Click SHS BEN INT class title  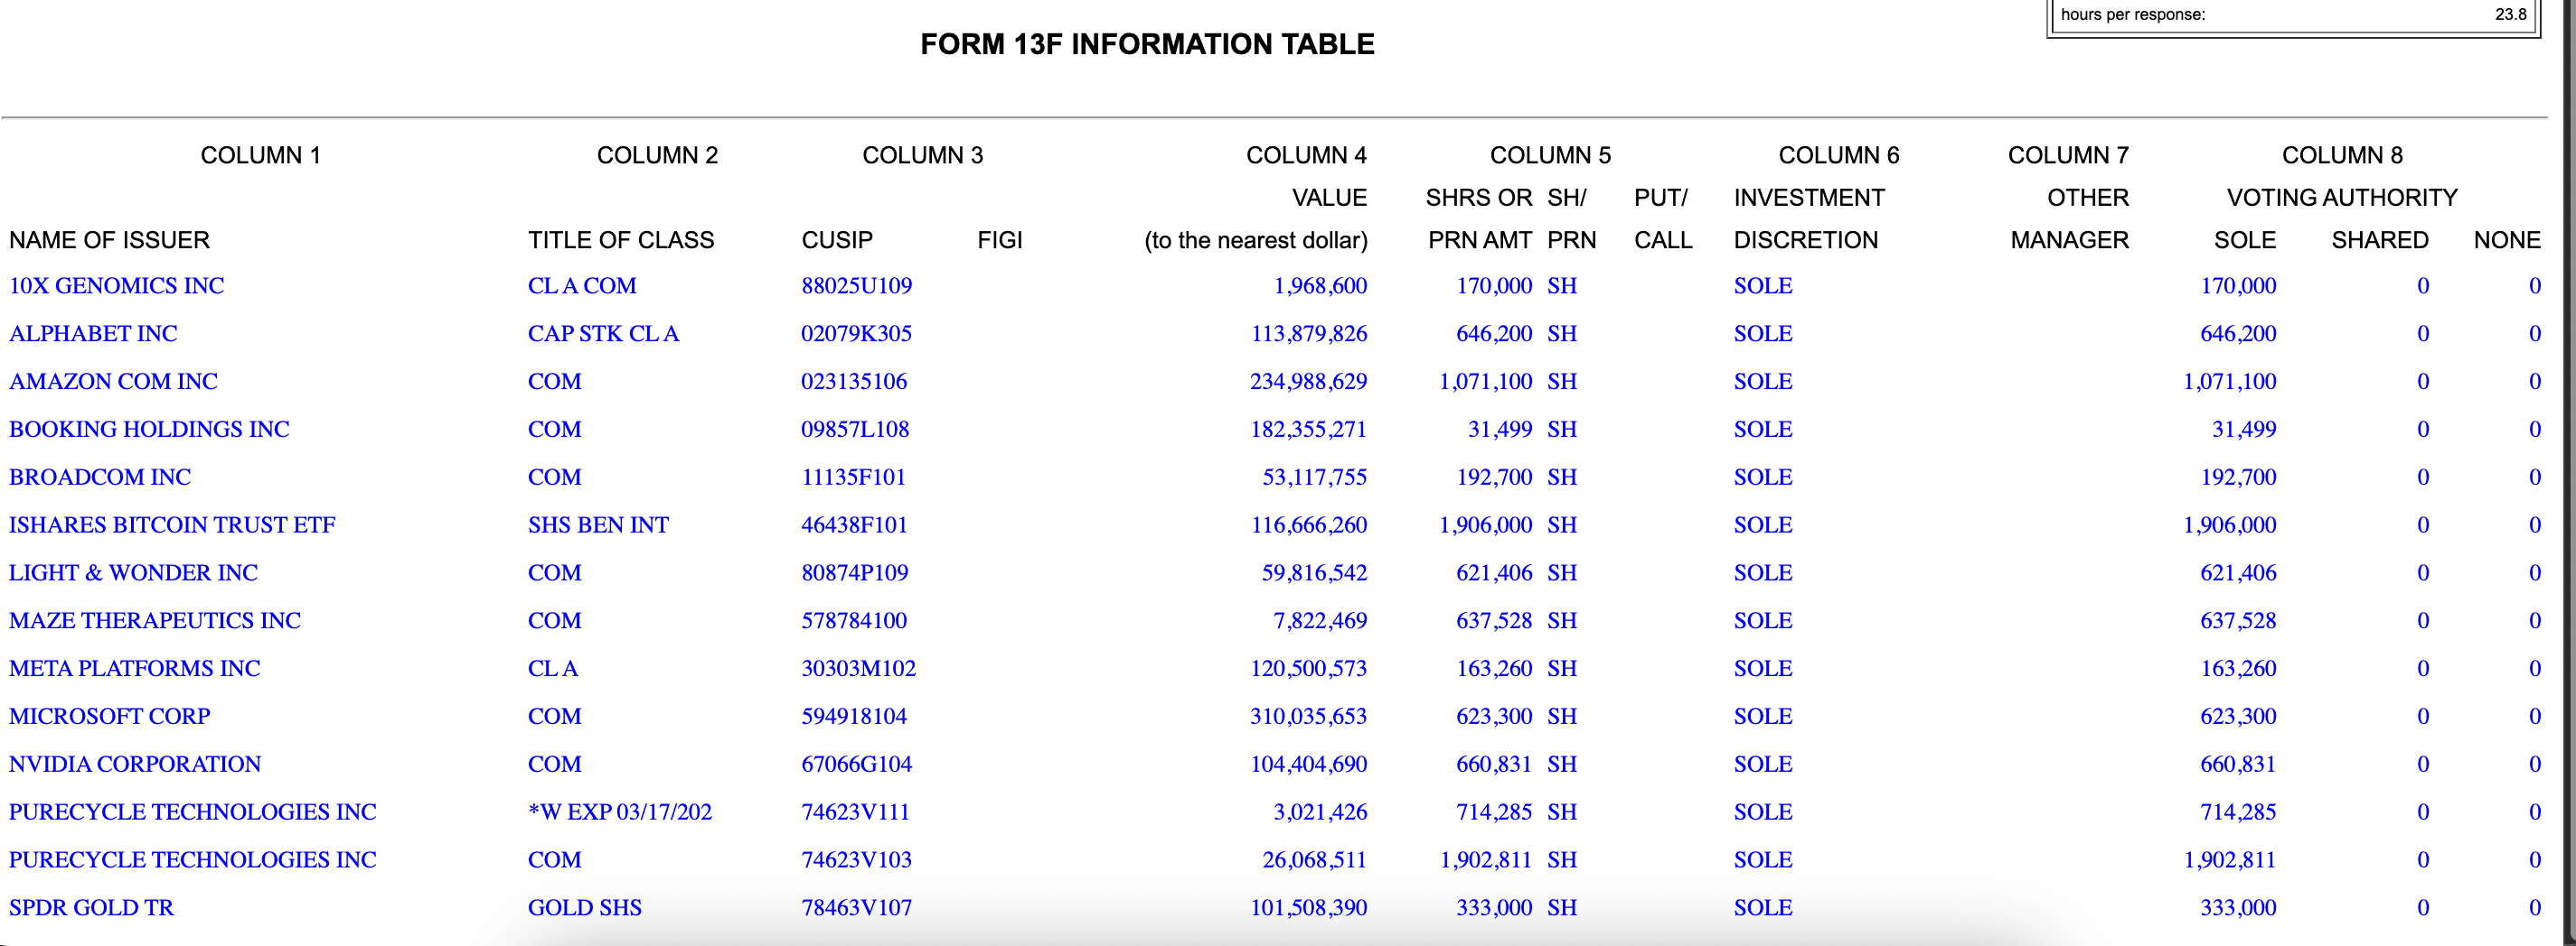click(598, 525)
